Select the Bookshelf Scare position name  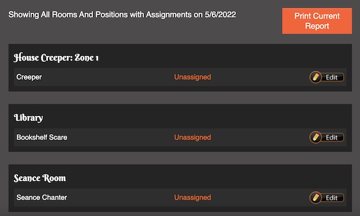[x=42, y=137]
